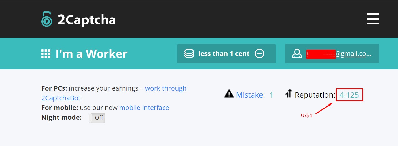The width and height of the screenshot is (398, 146).
Task: Open the I'm a Worker section menu
Action: 91,54
